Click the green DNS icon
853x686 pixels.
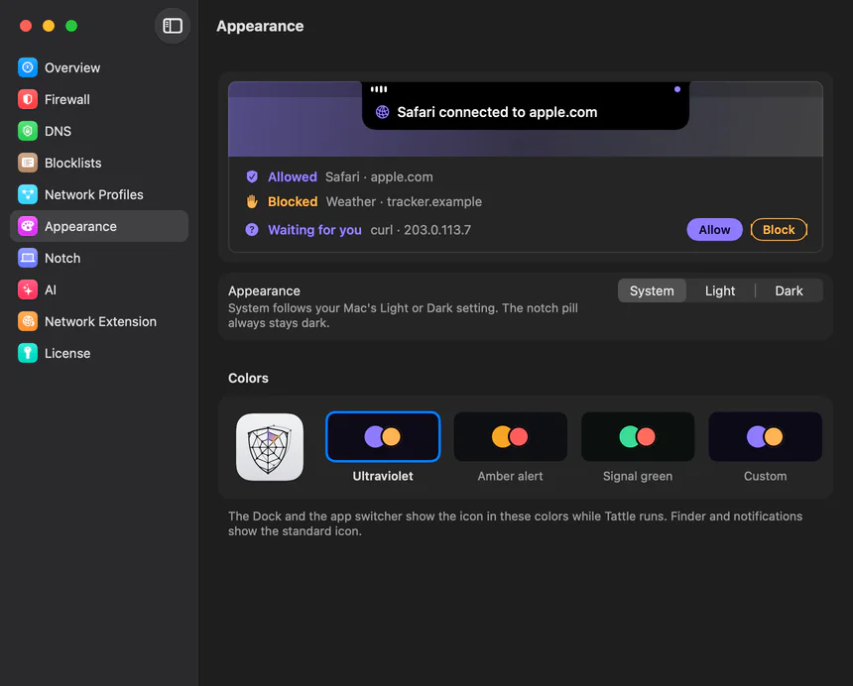[28, 131]
